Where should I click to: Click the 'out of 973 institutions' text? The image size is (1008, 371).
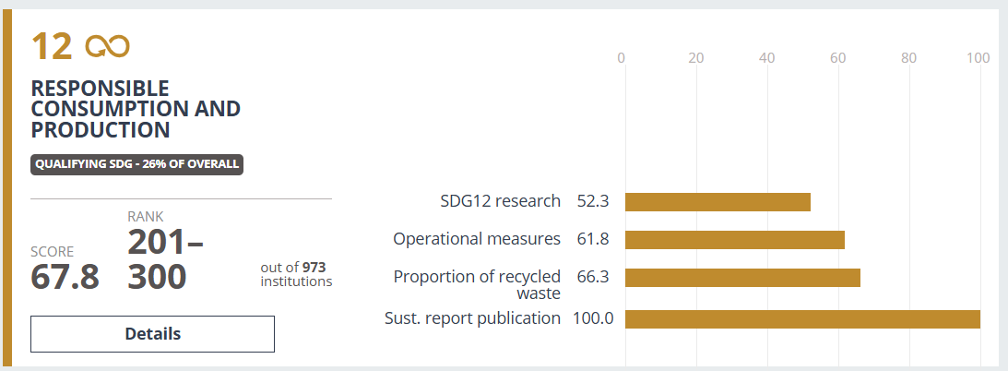pos(295,275)
